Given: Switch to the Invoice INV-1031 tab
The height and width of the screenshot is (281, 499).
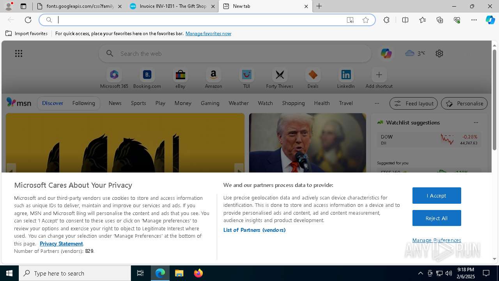Looking at the screenshot, I should [x=173, y=6].
